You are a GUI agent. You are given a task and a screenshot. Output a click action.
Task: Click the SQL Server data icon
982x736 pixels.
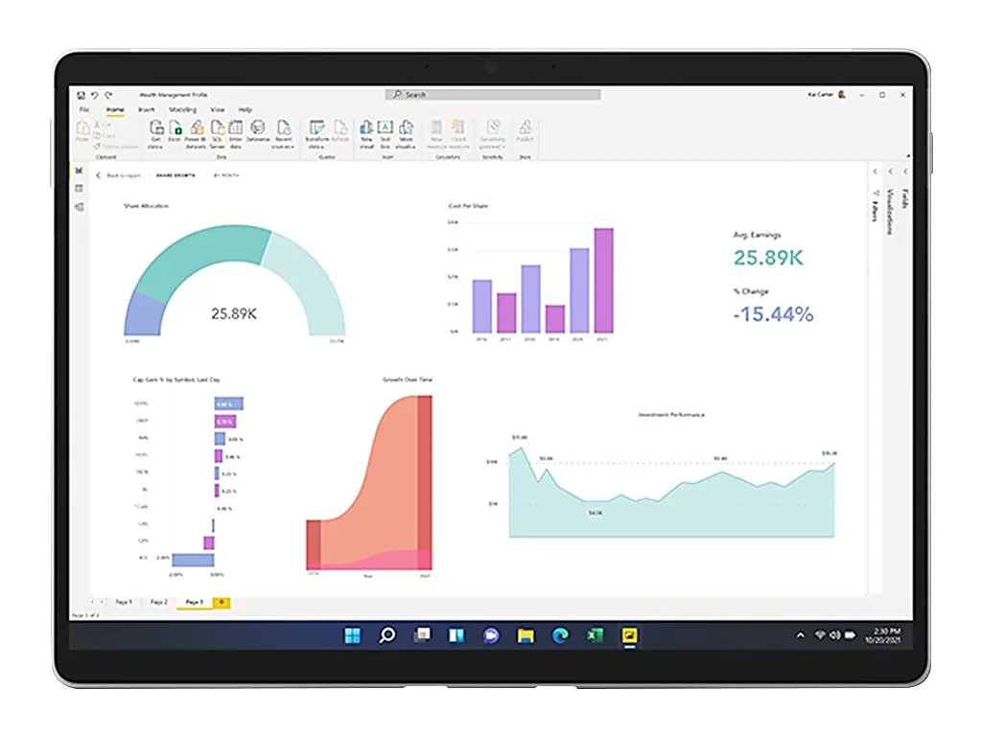click(x=218, y=131)
